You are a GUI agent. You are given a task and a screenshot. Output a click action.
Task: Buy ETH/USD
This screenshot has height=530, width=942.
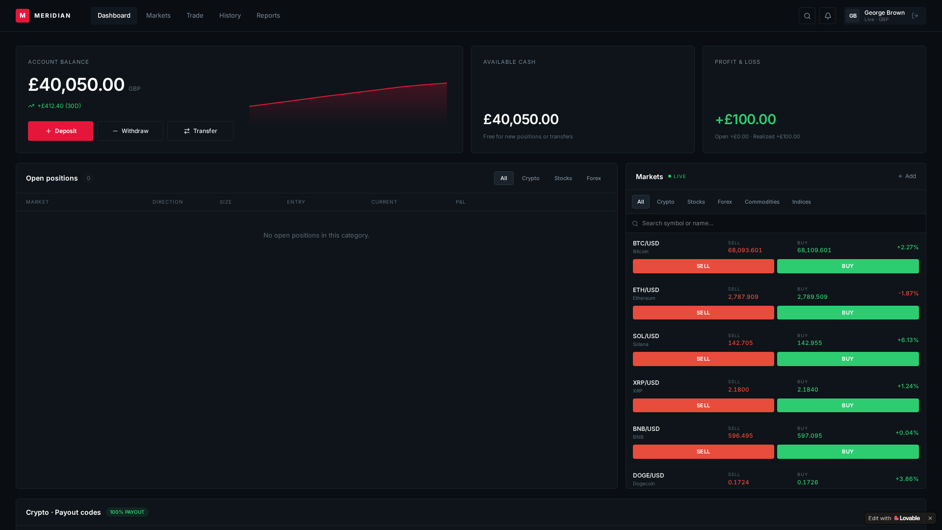848,313
